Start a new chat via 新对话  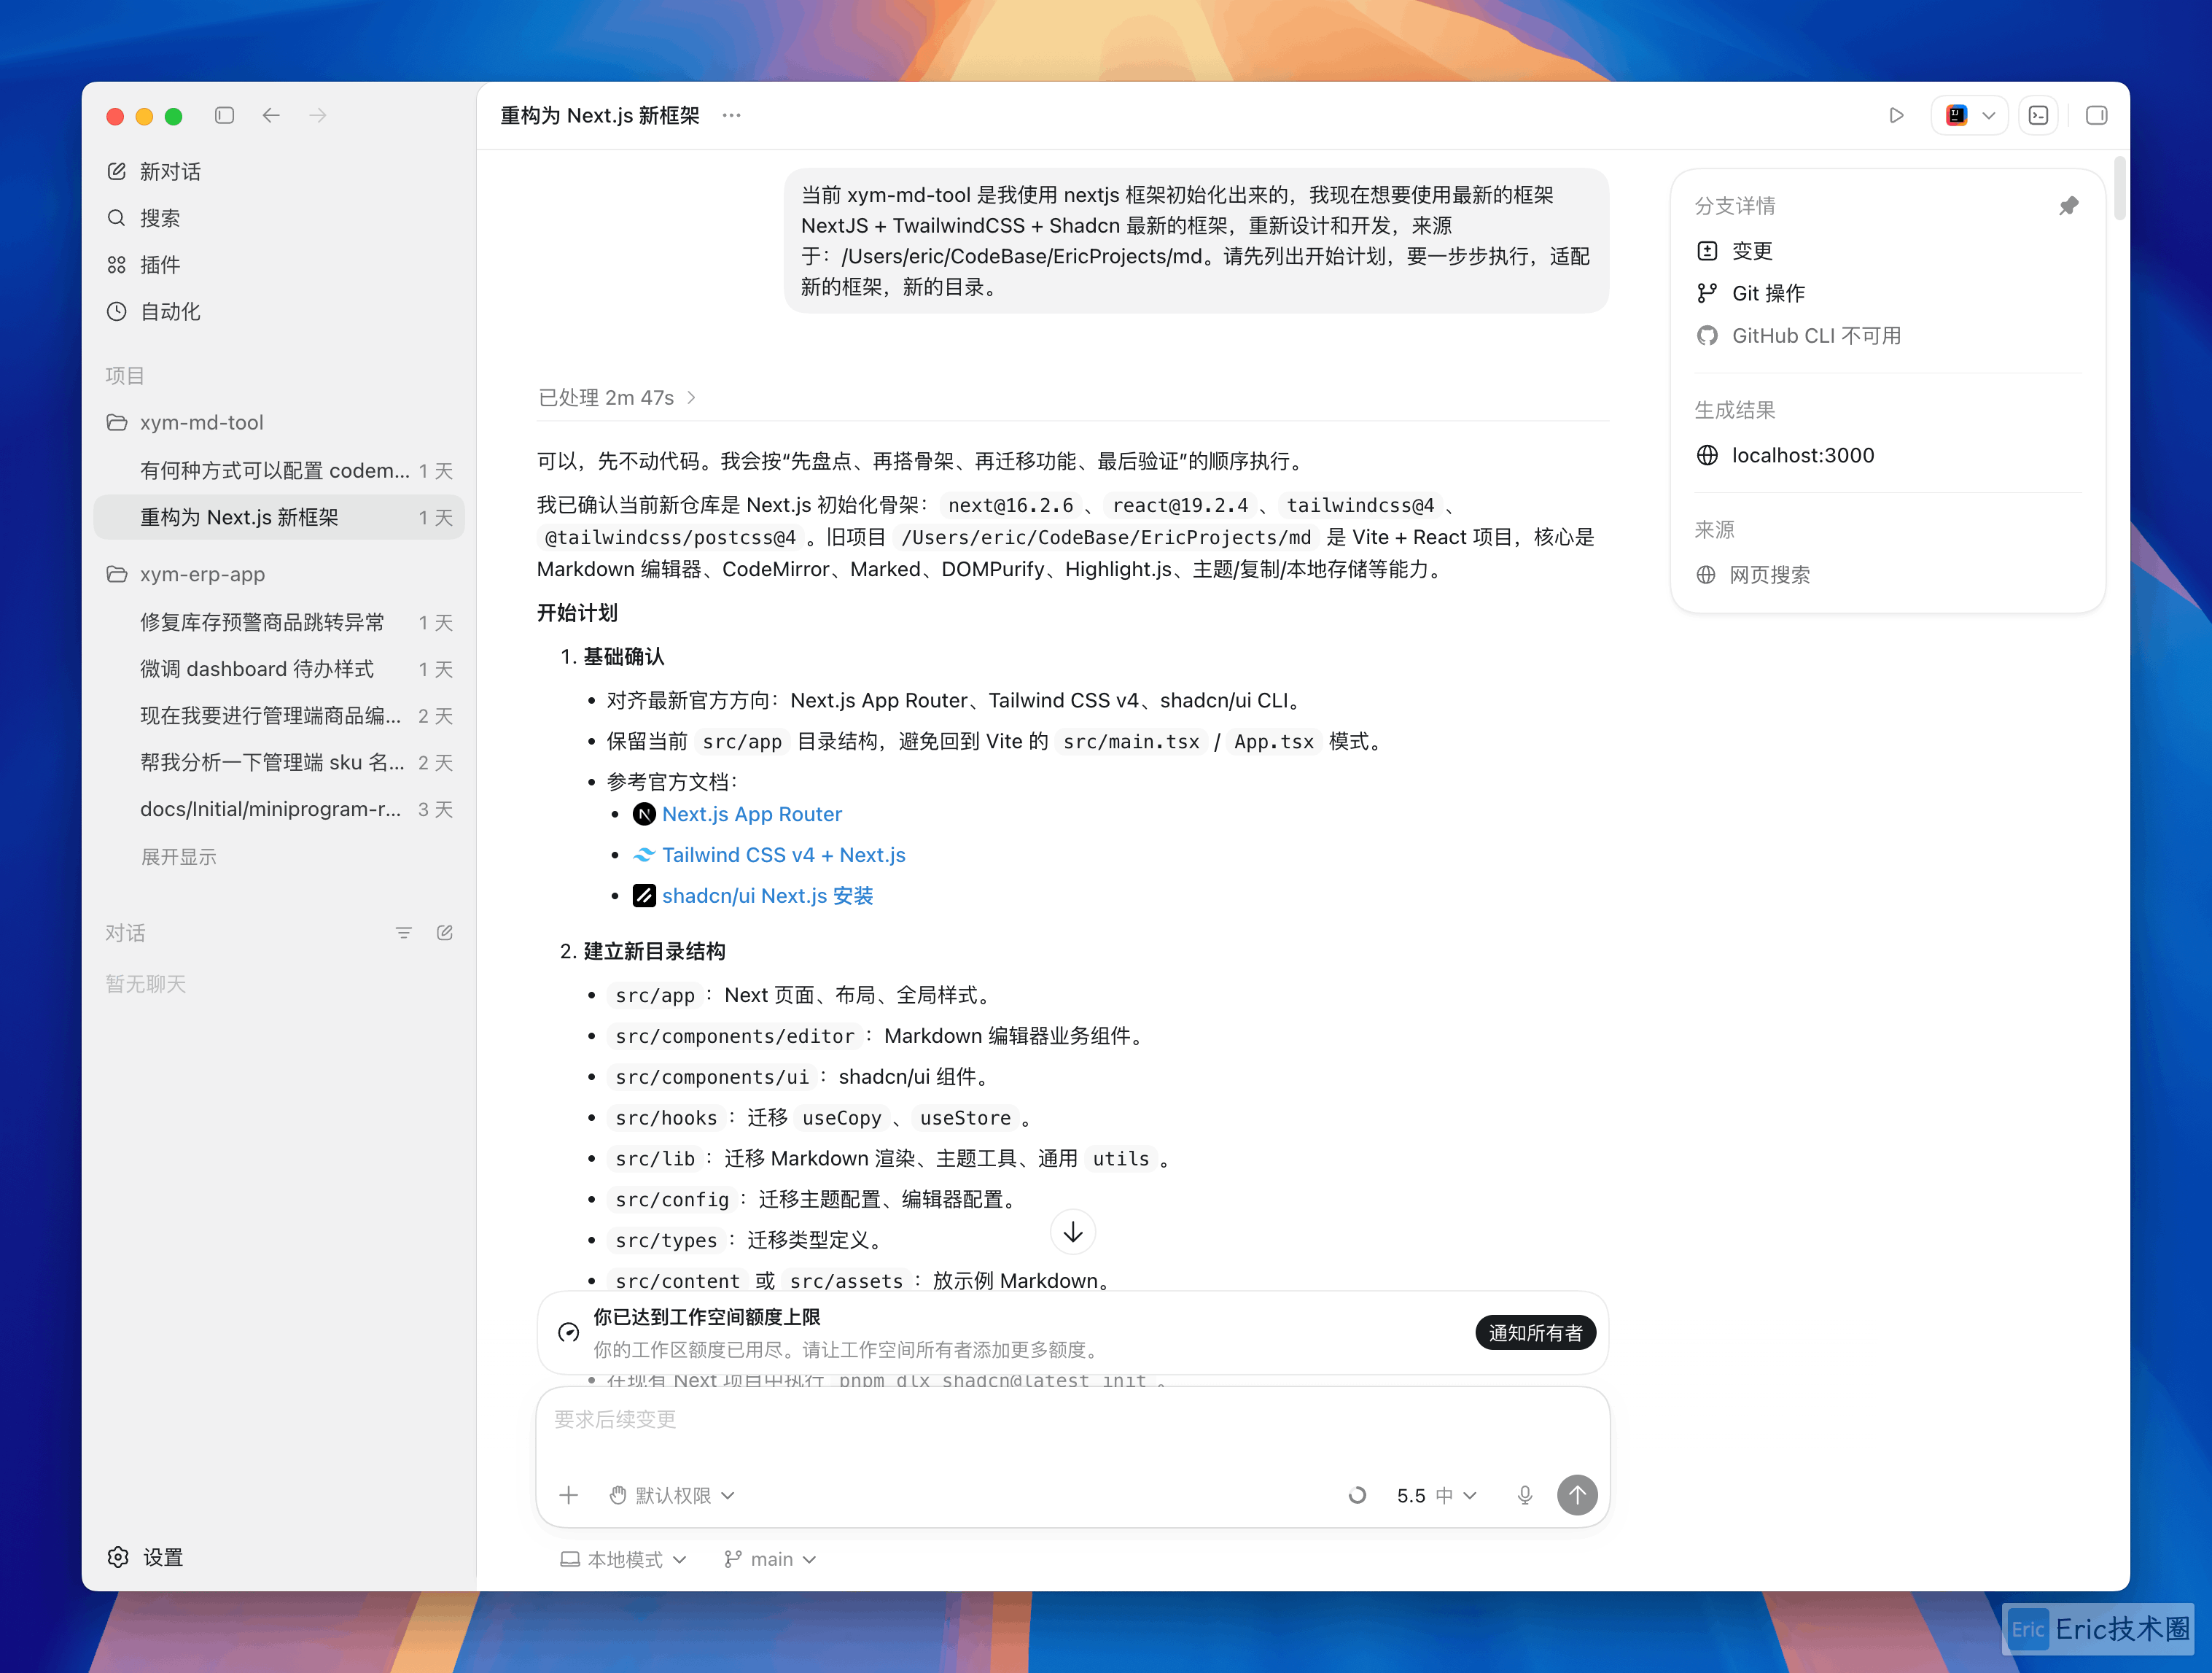(x=278, y=171)
